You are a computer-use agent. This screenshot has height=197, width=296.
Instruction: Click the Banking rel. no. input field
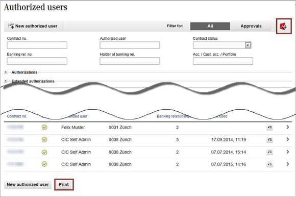point(37,61)
